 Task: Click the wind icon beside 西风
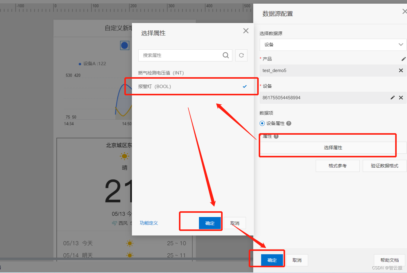point(114,223)
